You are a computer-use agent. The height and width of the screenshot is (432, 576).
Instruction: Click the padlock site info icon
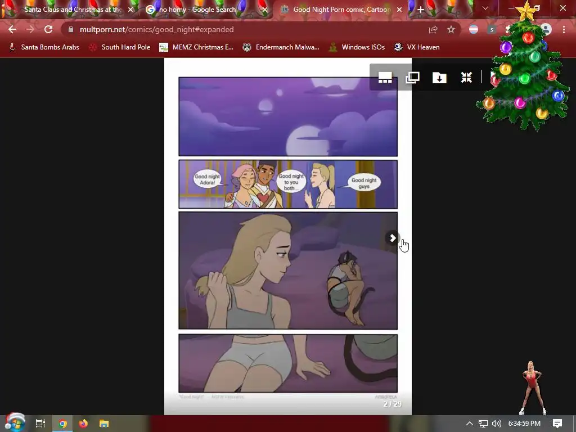[x=71, y=29]
